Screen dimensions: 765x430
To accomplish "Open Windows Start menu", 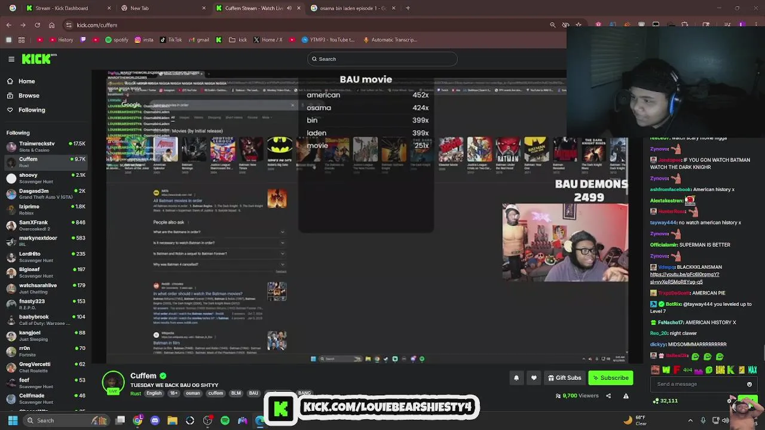I will pyautogui.click(x=13, y=420).
